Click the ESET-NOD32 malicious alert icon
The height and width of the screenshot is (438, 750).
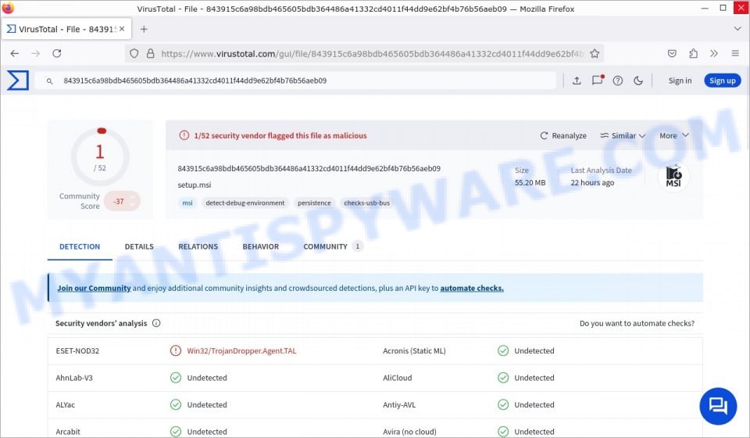(x=176, y=351)
